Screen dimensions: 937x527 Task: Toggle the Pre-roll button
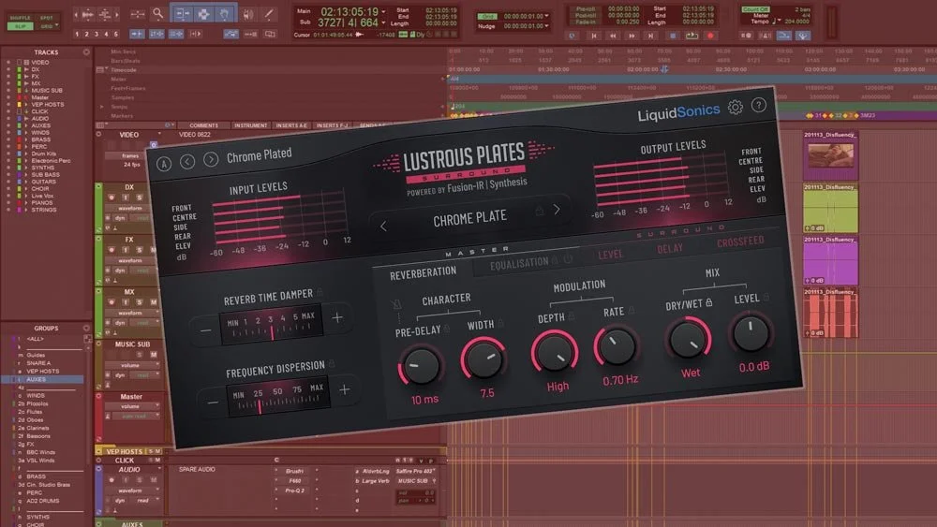pyautogui.click(x=585, y=9)
